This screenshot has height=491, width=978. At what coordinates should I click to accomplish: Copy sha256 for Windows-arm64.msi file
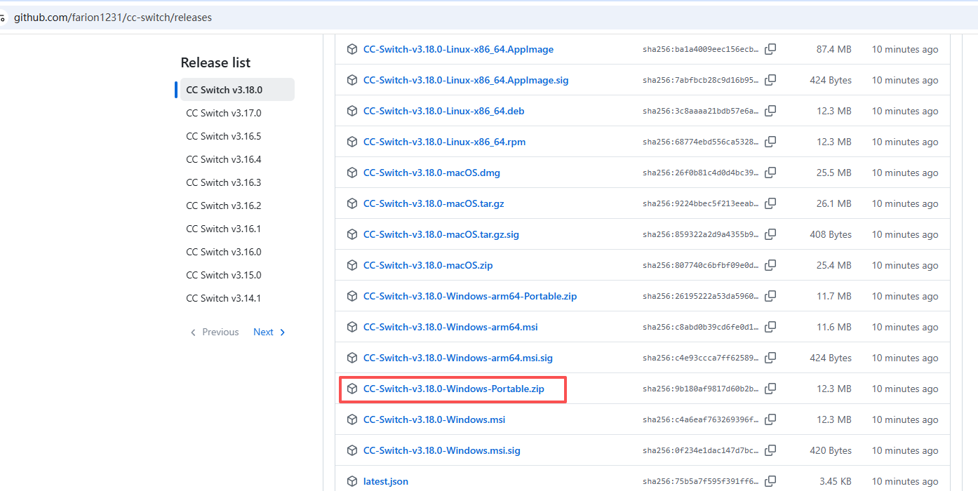(x=770, y=327)
